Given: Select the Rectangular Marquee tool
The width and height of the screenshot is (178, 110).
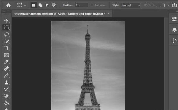Looking at the screenshot, I should pos(6,27).
